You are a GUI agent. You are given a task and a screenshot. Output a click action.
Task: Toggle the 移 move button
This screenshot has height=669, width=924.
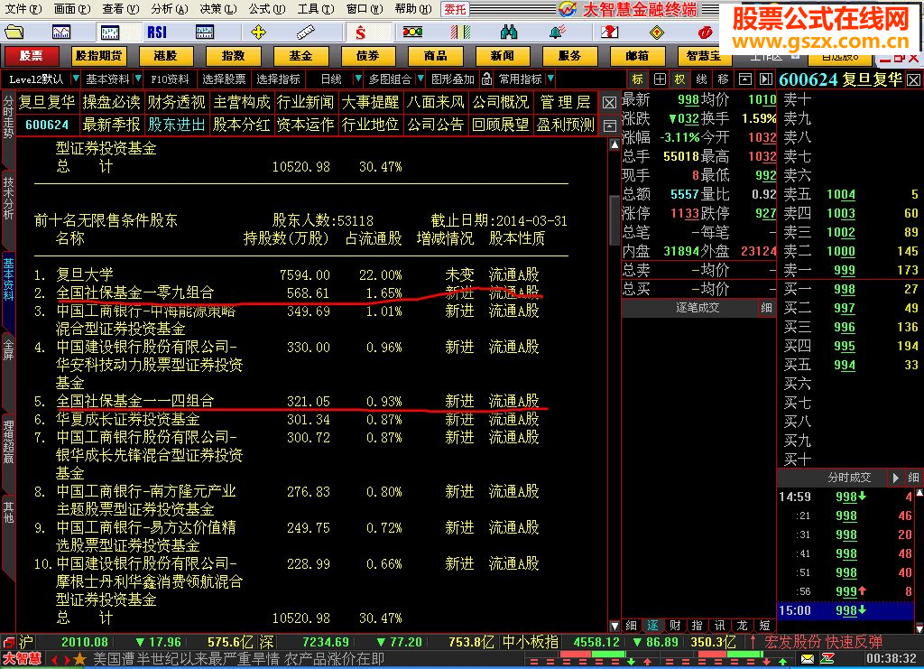(723, 79)
